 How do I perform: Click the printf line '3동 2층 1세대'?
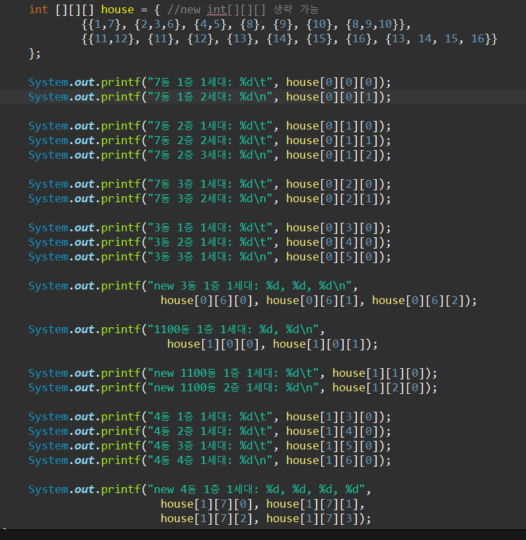(209, 243)
